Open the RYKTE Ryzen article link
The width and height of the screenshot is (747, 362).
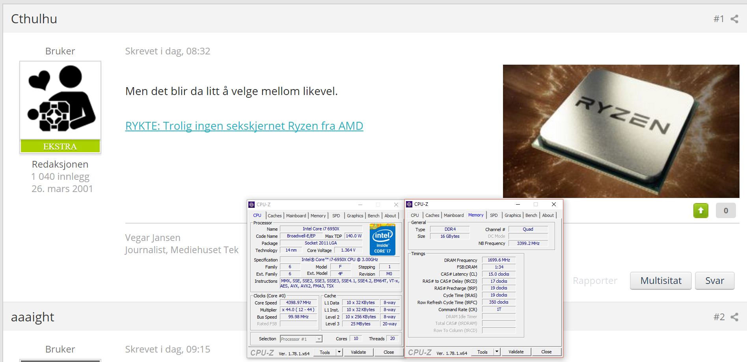(244, 126)
